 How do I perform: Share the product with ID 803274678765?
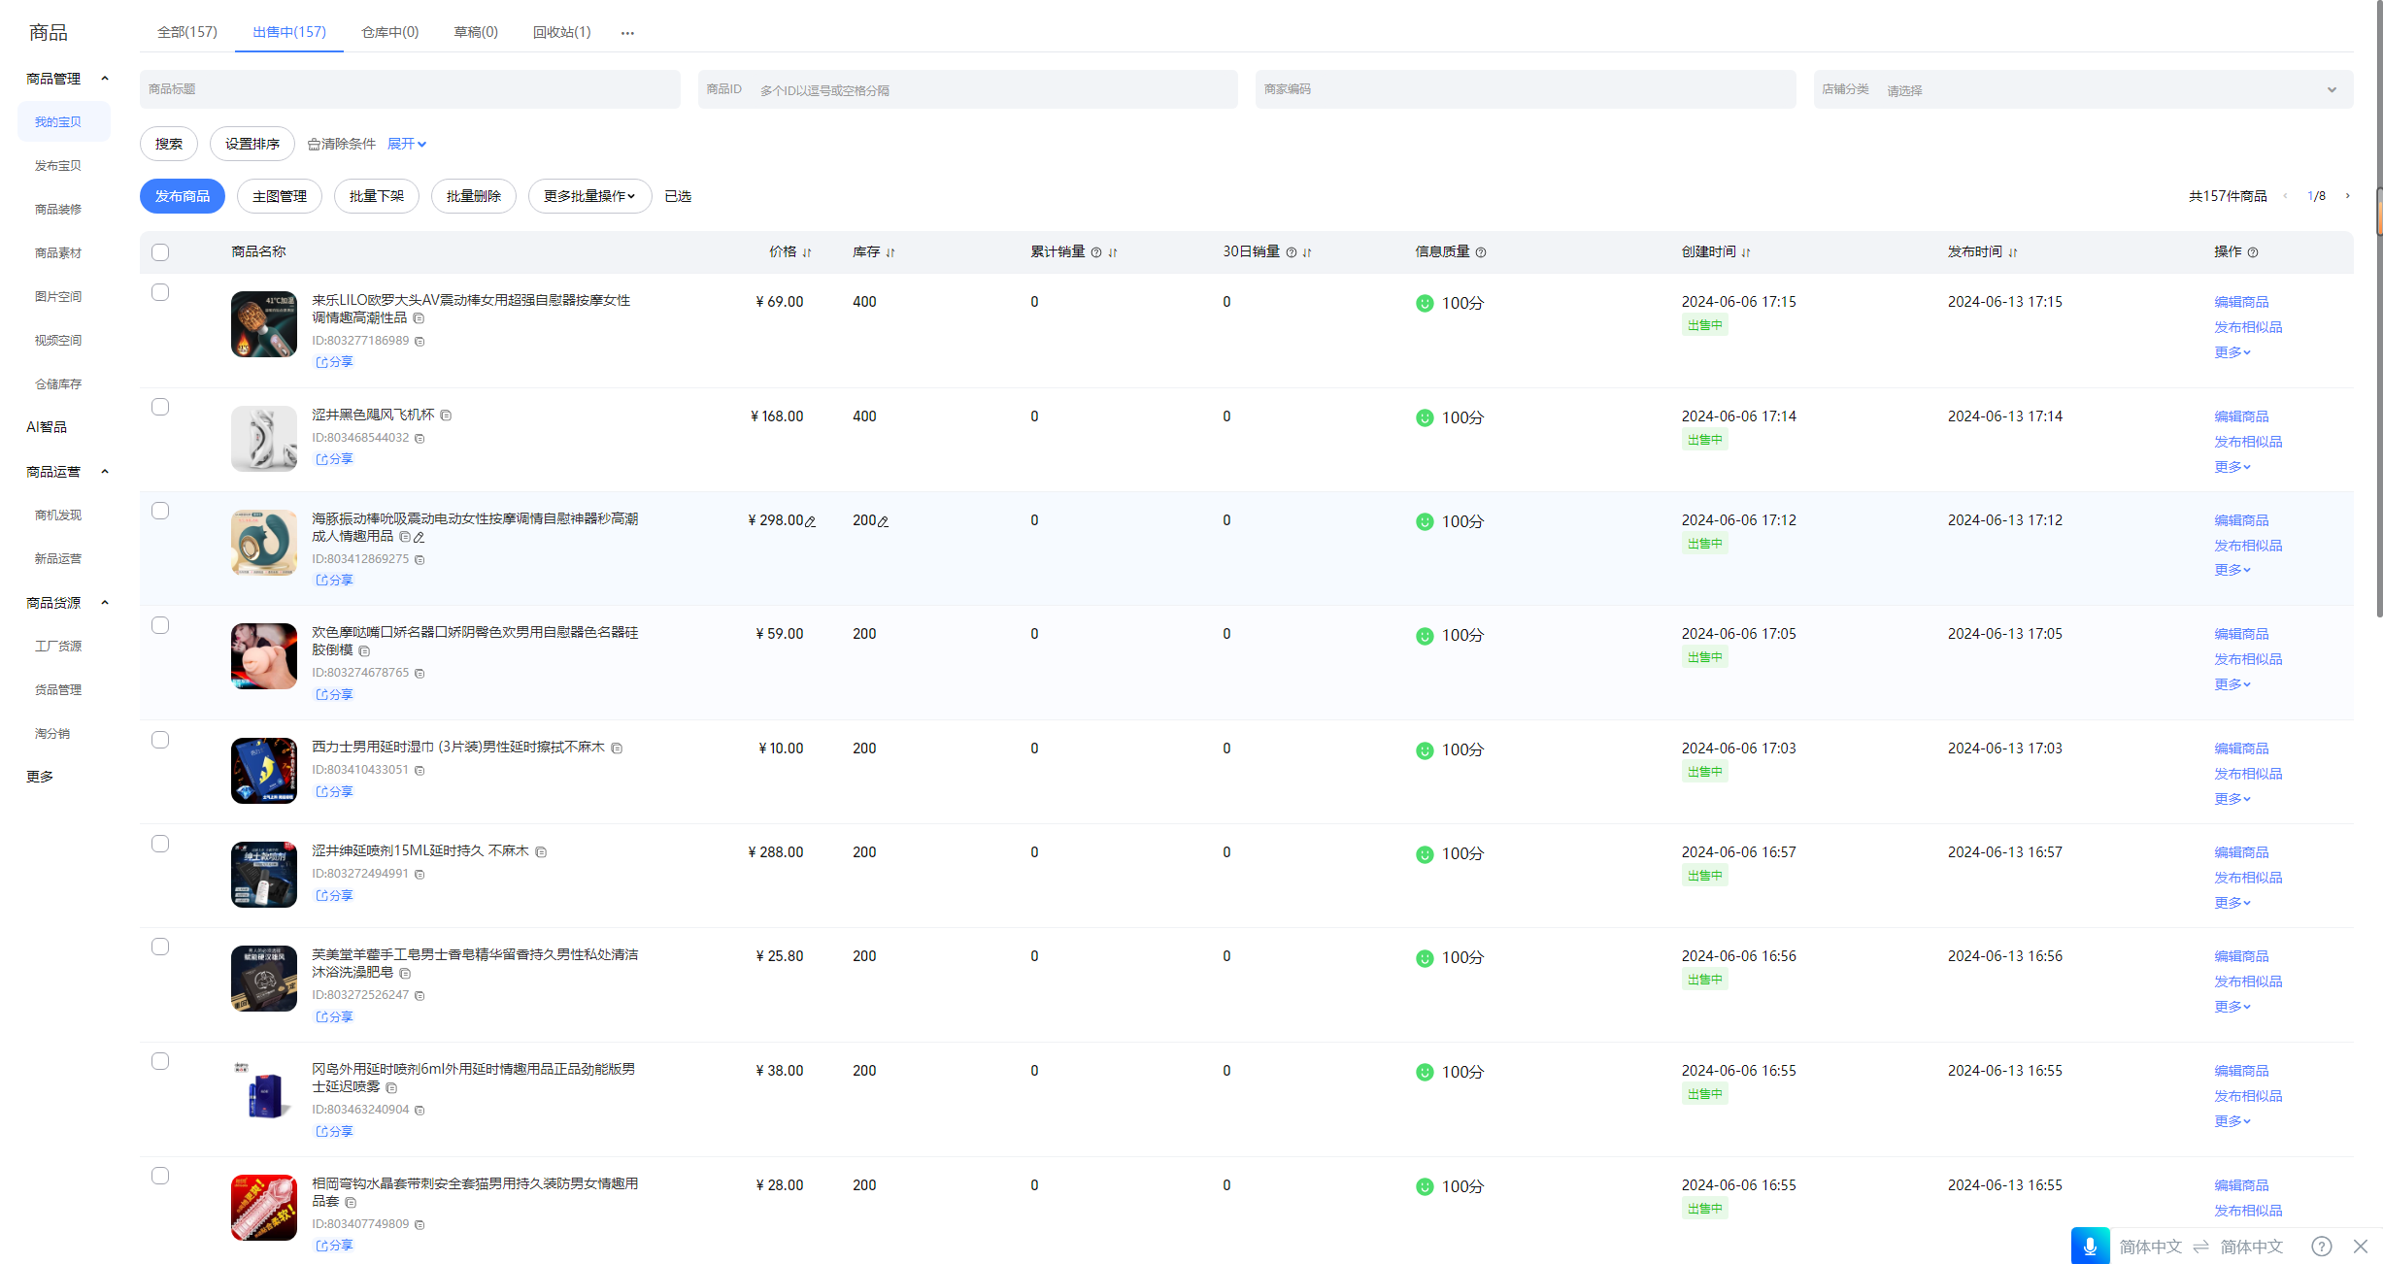334,695
